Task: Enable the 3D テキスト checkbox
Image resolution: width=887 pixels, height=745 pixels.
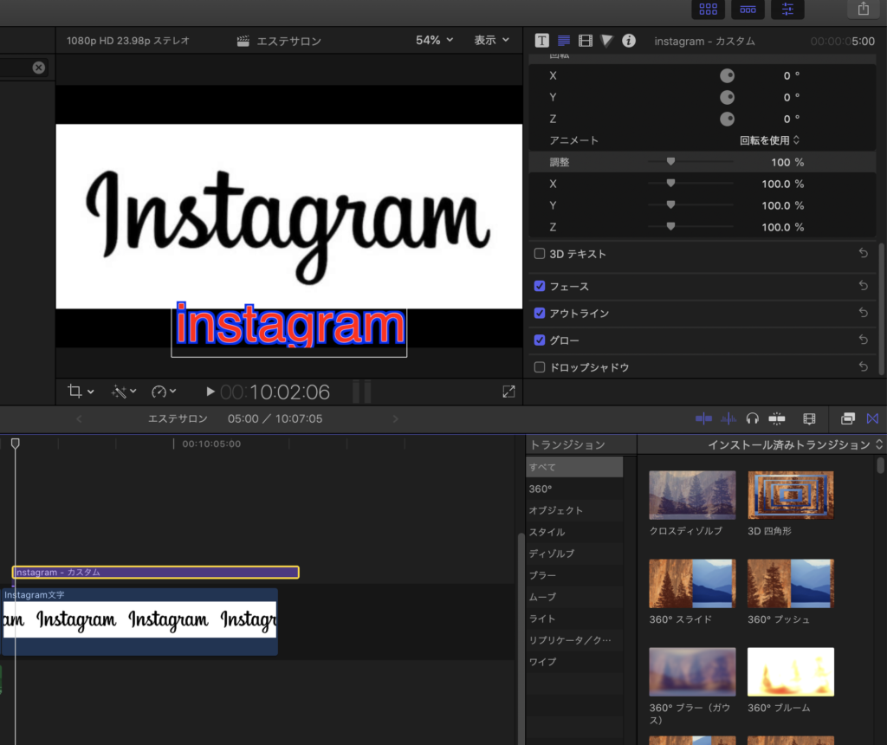Action: click(x=540, y=254)
